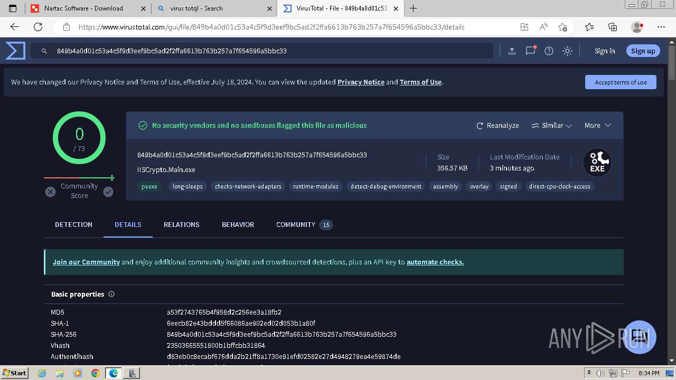This screenshot has height=380, width=676.
Task: Click the browser back arrow
Action: click(15, 27)
